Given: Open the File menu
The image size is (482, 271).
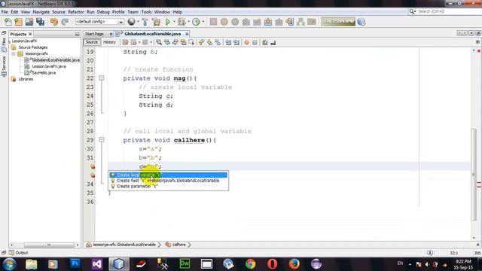Looking at the screenshot, I should [x=5, y=12].
